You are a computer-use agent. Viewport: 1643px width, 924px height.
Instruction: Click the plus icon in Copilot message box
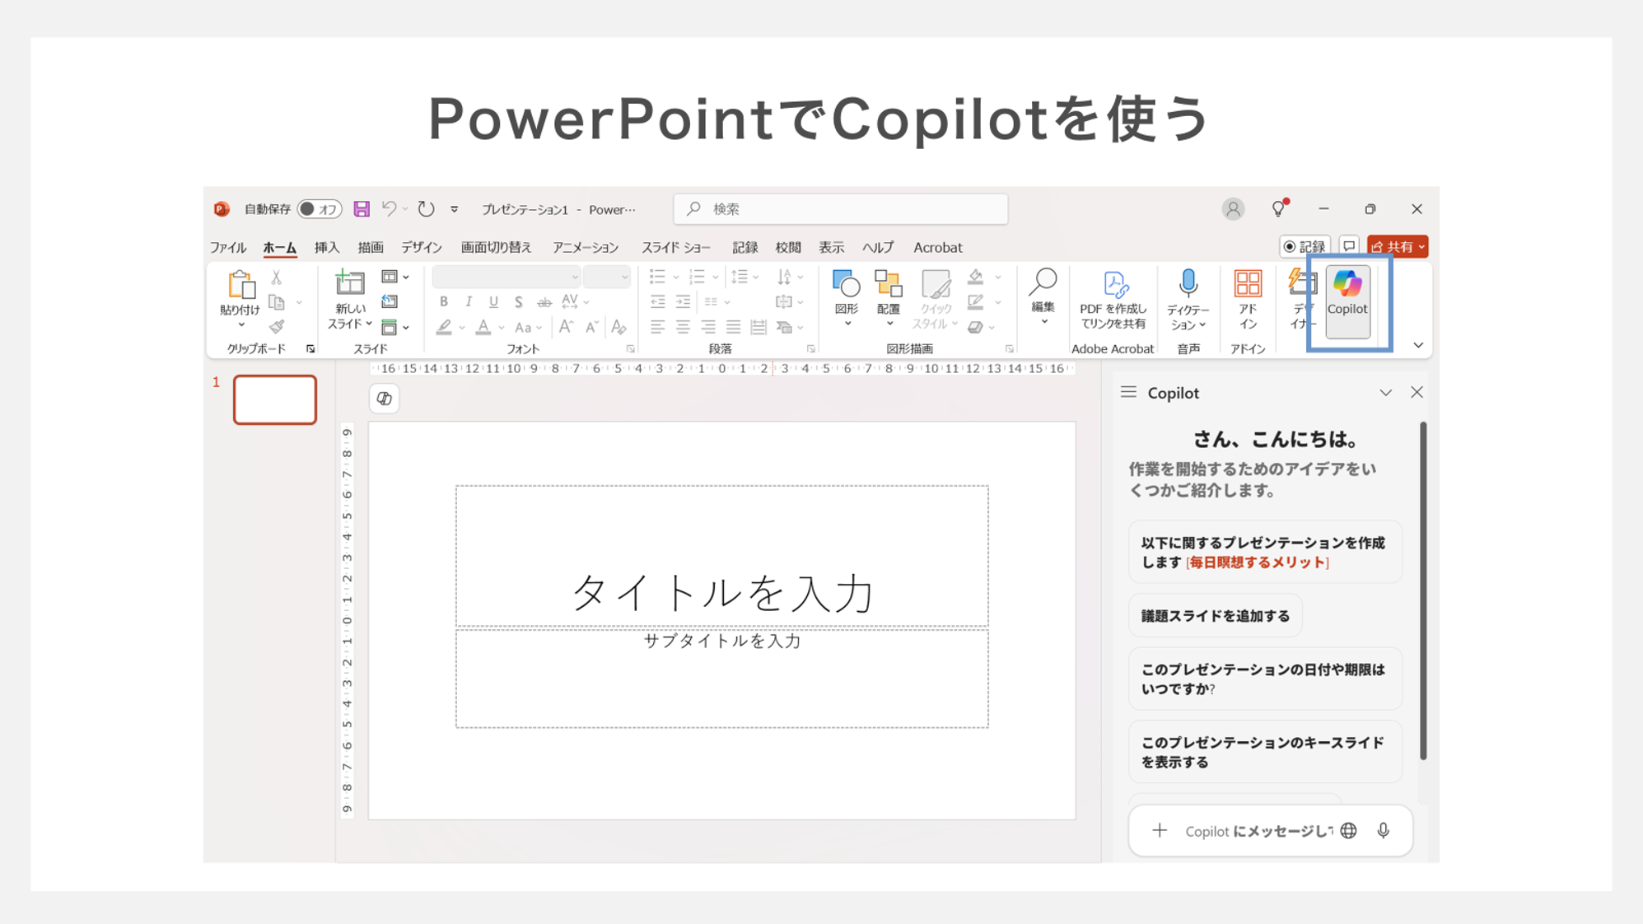[1160, 830]
